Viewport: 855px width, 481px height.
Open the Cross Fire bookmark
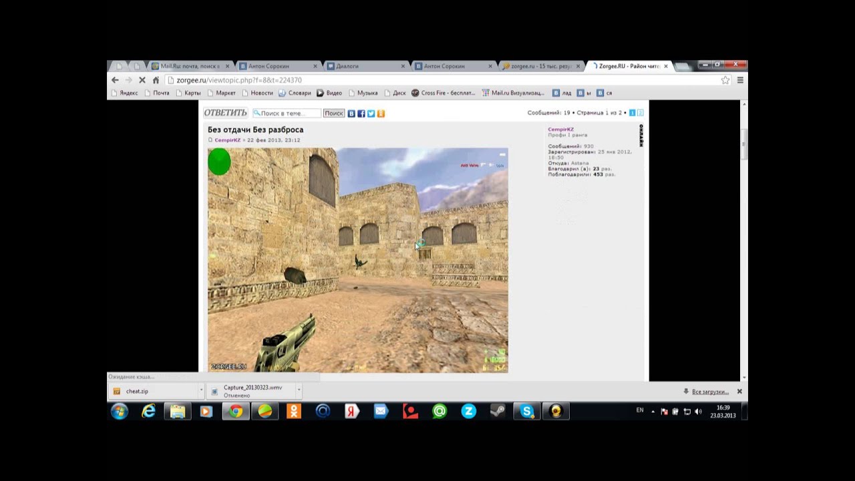click(x=444, y=93)
